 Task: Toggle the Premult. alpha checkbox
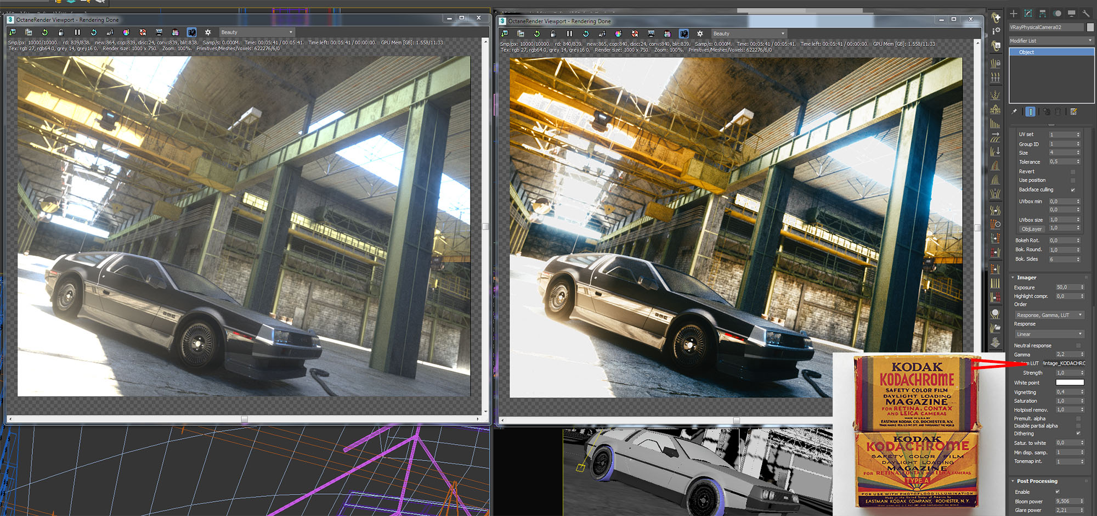pyautogui.click(x=1078, y=418)
